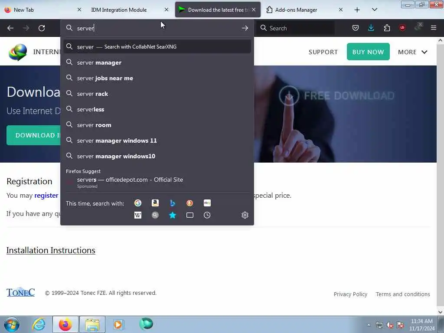Open Installation Instructions link
The width and height of the screenshot is (444, 333).
[x=51, y=250]
